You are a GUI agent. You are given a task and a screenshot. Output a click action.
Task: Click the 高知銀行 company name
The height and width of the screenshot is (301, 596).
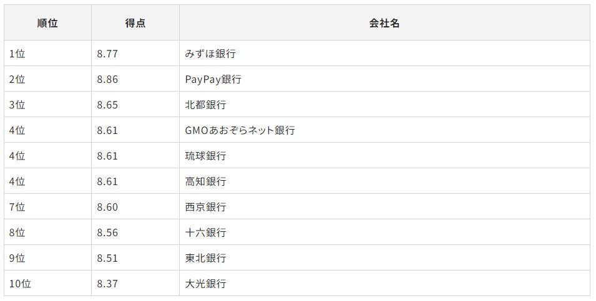pos(205,181)
